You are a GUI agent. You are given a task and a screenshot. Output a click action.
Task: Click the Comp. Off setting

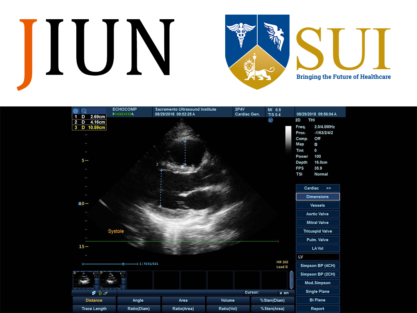[x=308, y=139]
